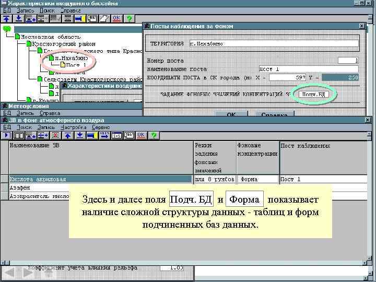Image resolution: width=376 pixels, height=282 pixels.
Task: Click the Пост наблюдения column header
Action: [x=323, y=158]
